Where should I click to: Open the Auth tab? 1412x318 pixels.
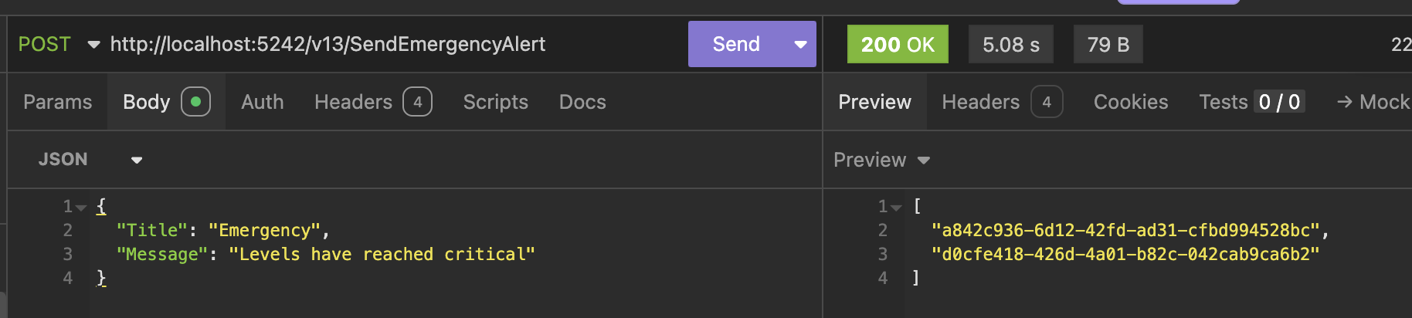tap(262, 102)
